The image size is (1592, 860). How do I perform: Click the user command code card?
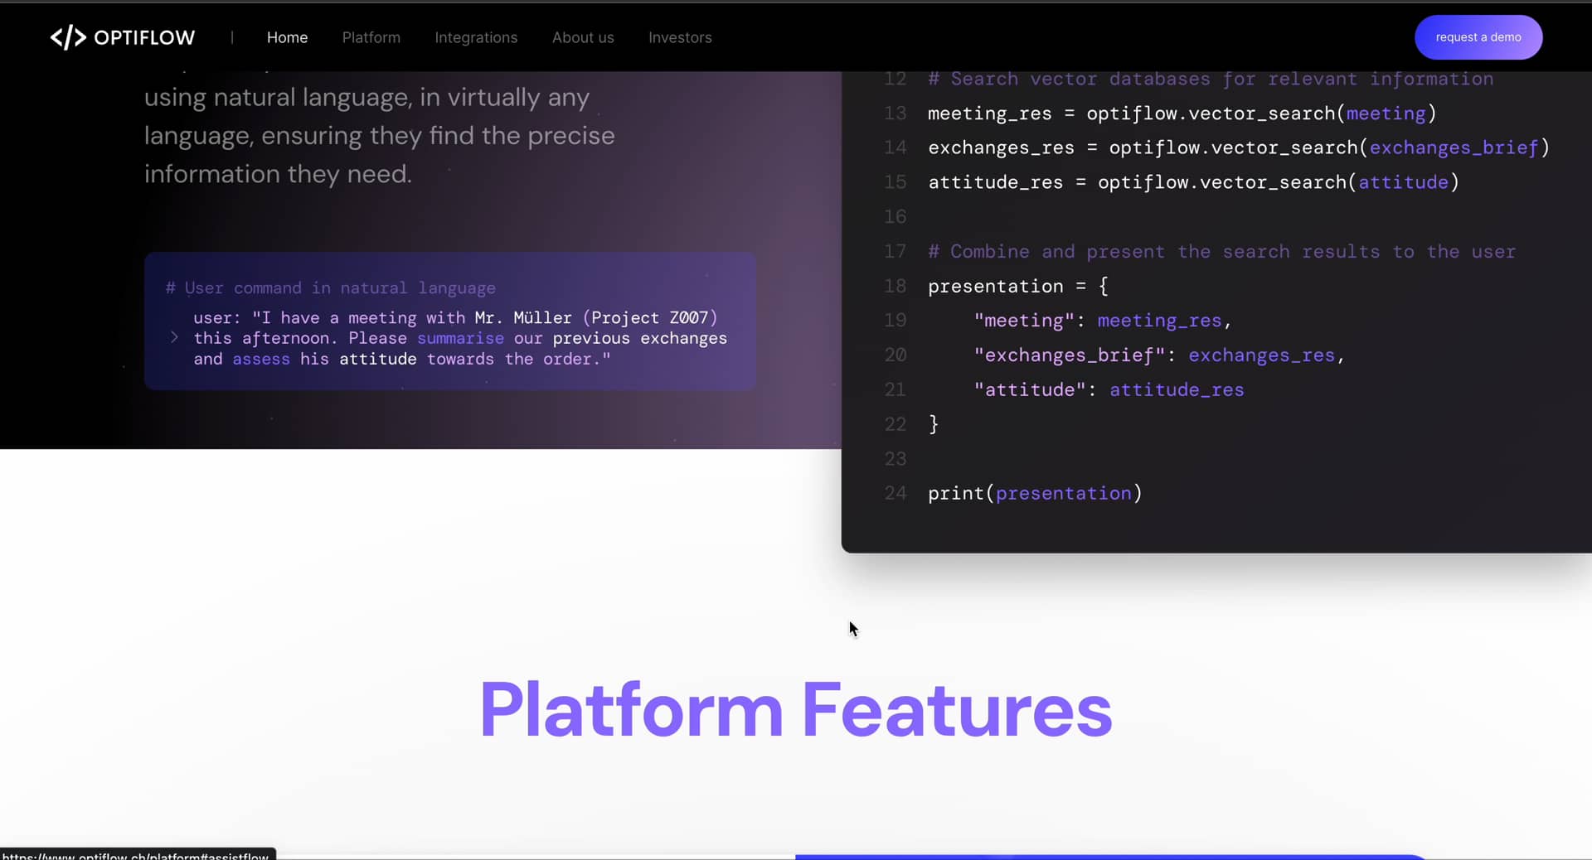pos(450,321)
